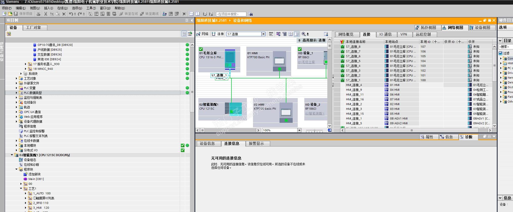Expand the 2_RFID 110 folder
The width and height of the screenshot is (513, 212).
26,203
